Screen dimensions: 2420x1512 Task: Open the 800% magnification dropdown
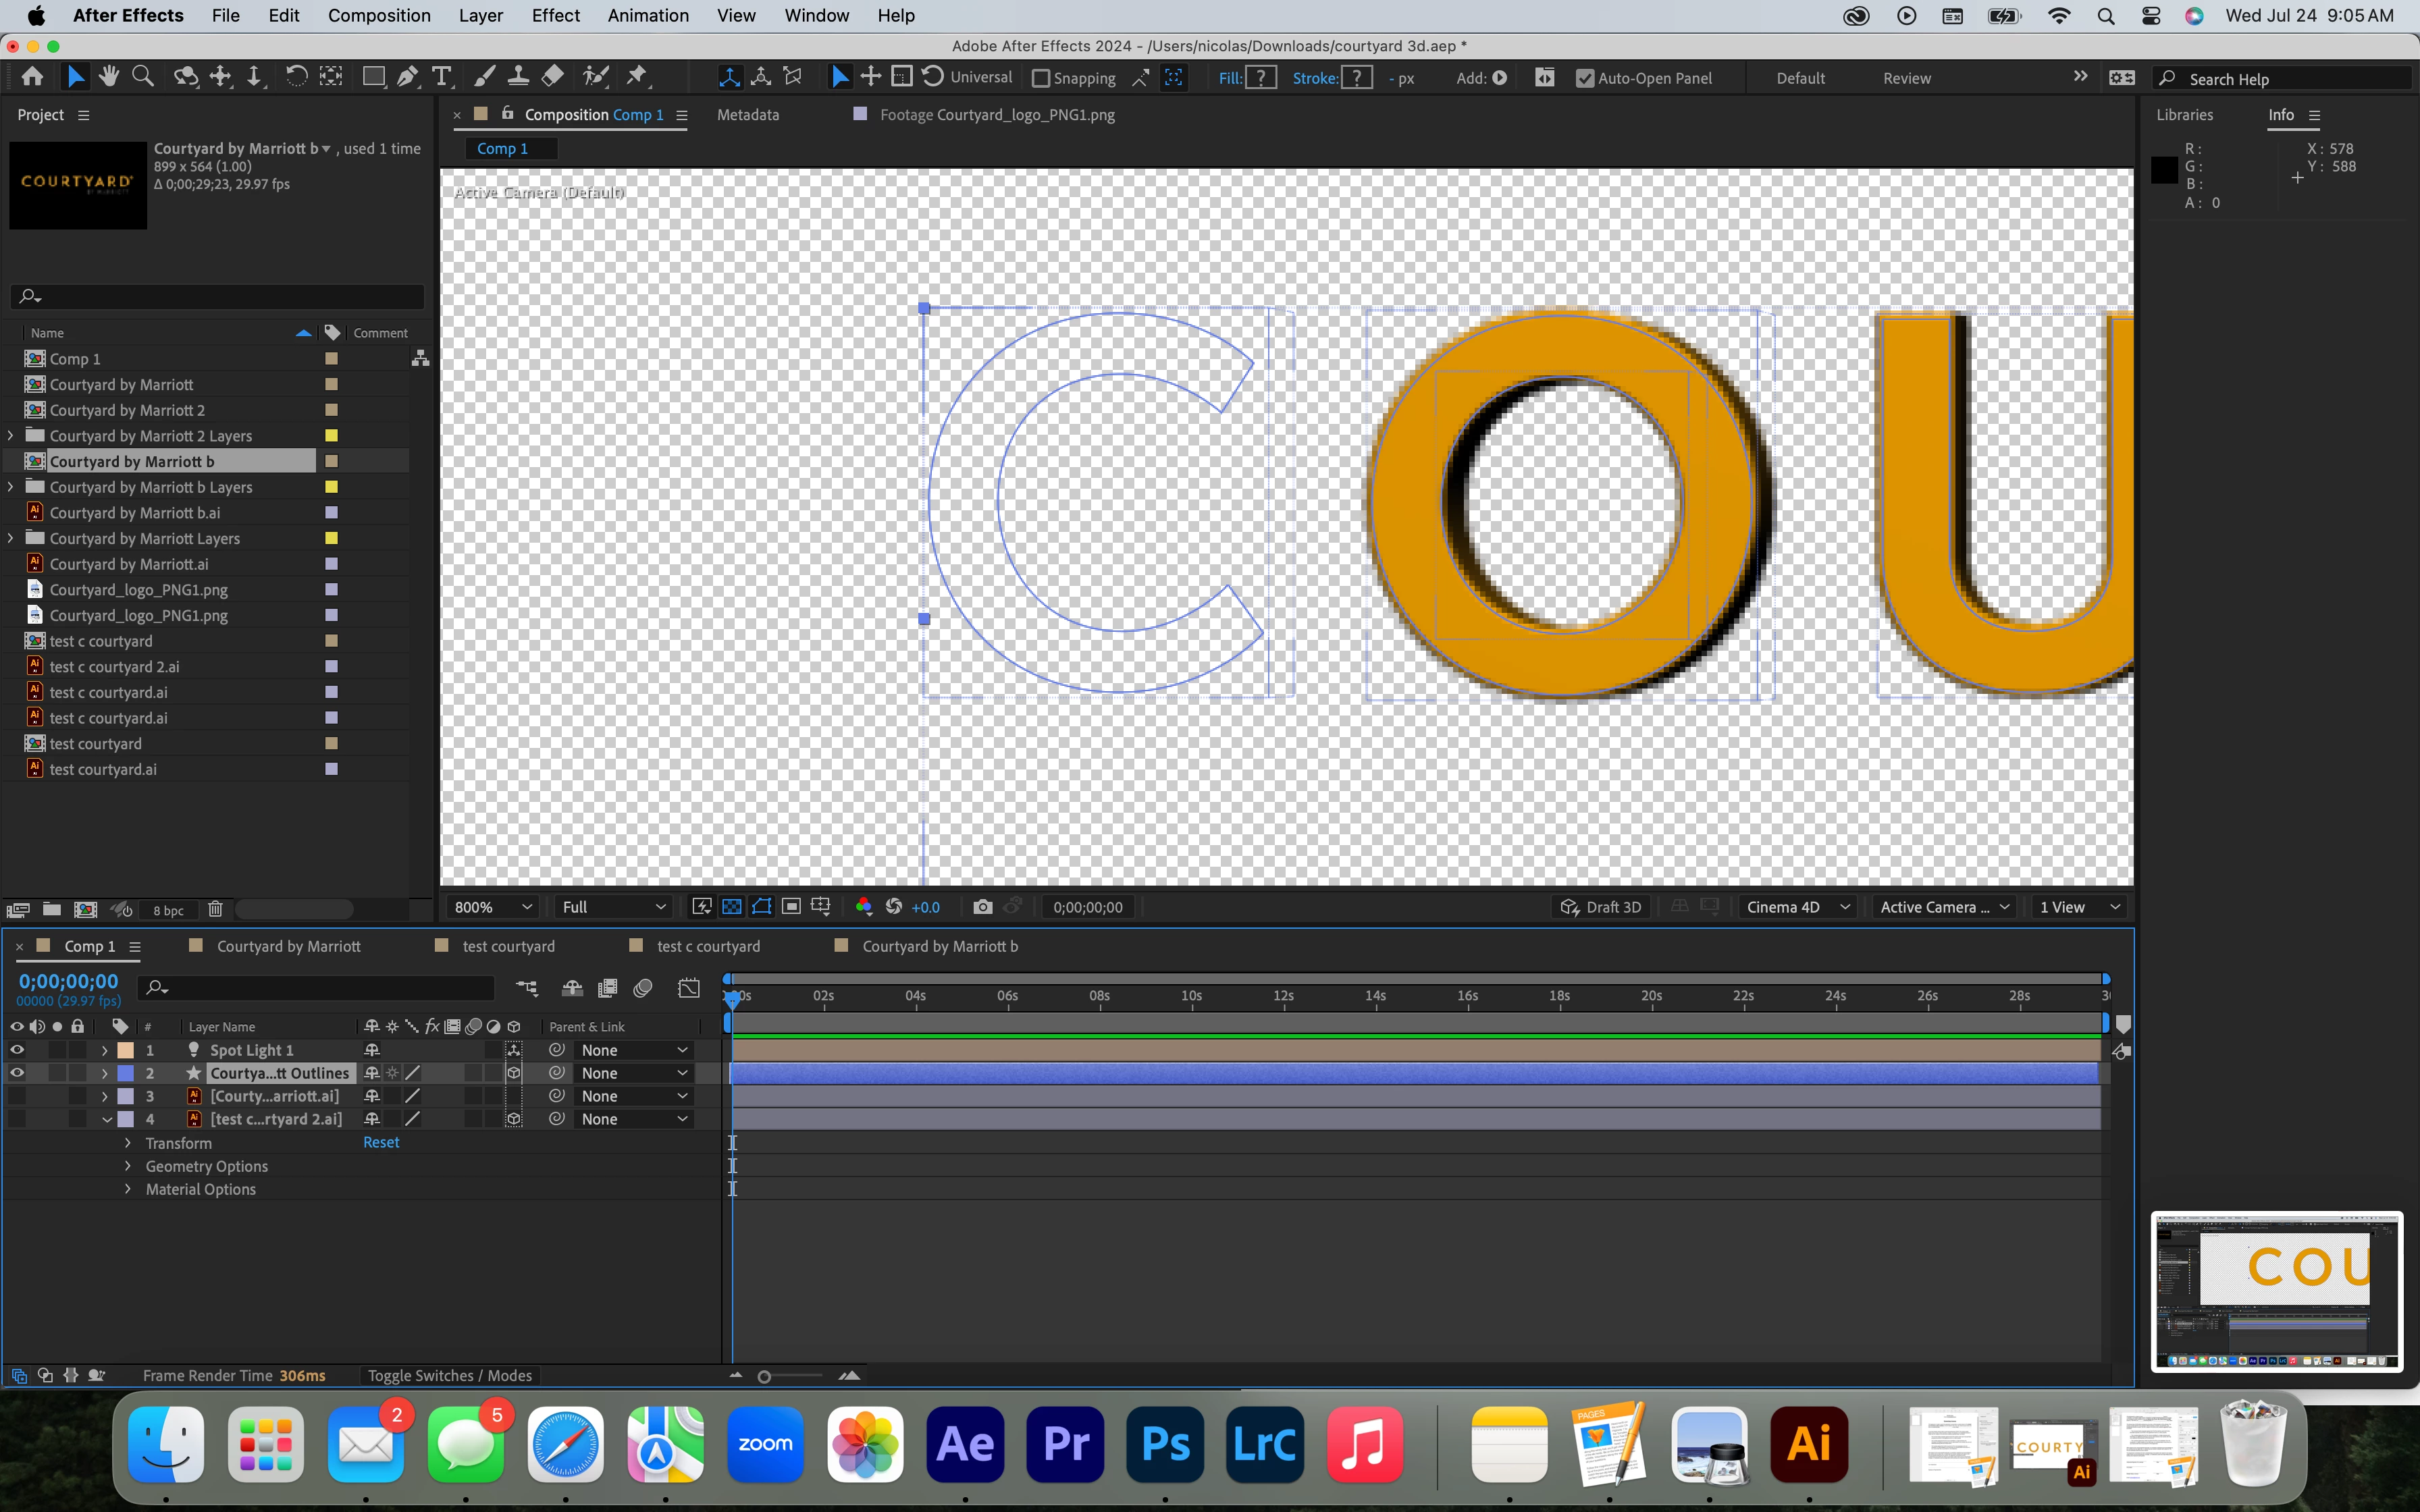pos(493,907)
